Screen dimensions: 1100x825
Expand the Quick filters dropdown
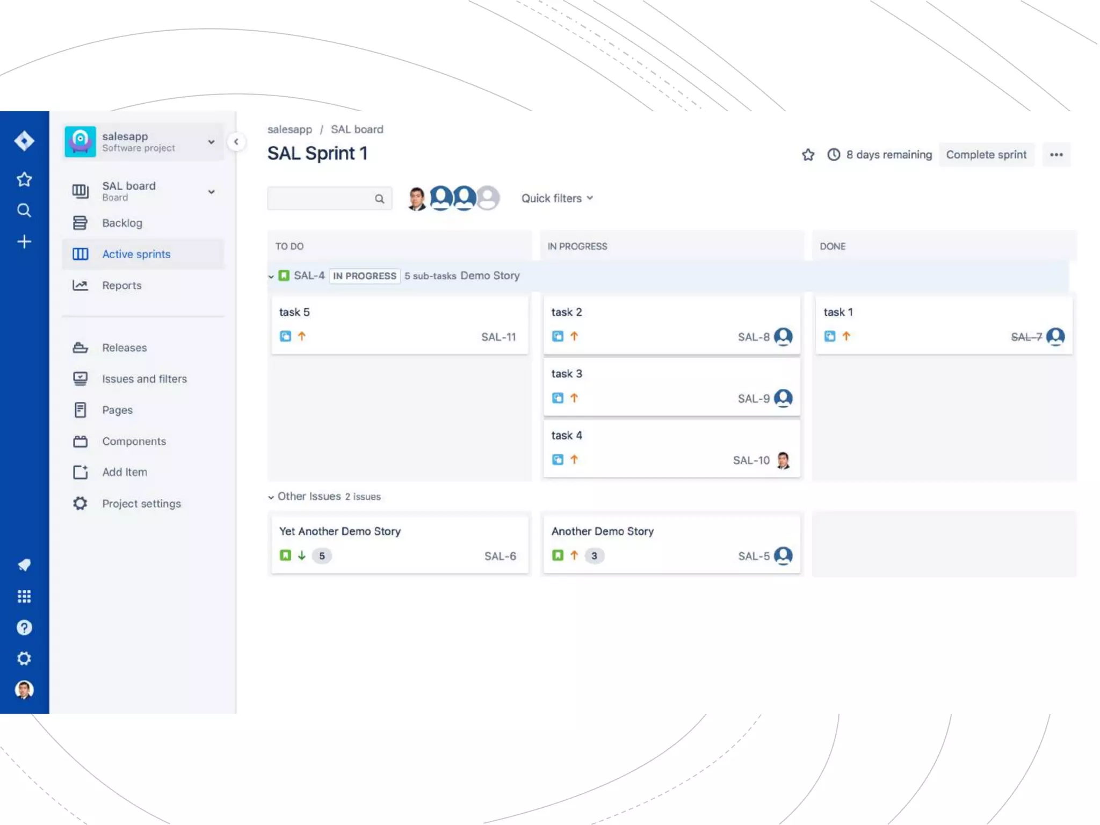click(x=557, y=198)
